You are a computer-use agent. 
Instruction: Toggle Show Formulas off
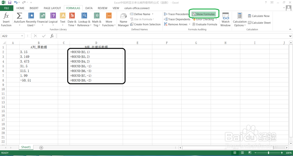tap(204, 14)
